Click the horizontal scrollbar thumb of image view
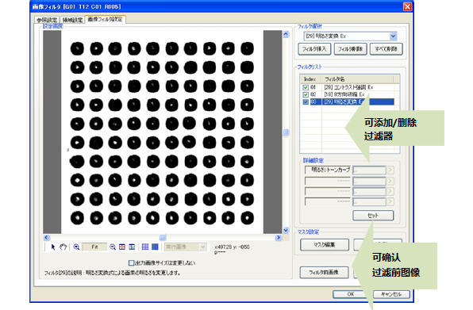 pos(163,238)
